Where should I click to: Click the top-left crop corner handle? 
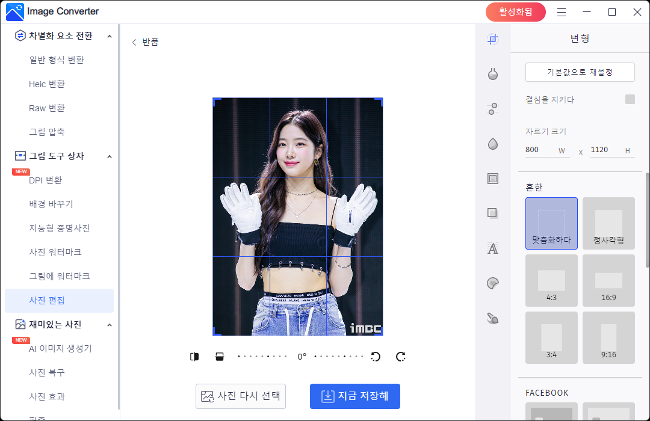pyautogui.click(x=217, y=102)
